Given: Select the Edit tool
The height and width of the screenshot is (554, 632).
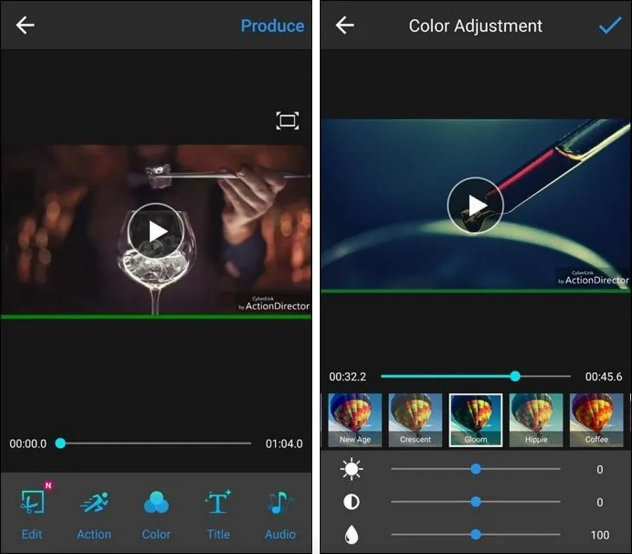Looking at the screenshot, I should click(x=32, y=512).
